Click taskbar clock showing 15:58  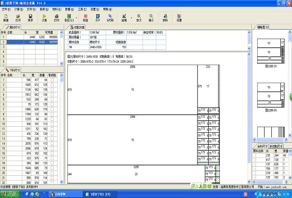pyautogui.click(x=286, y=195)
